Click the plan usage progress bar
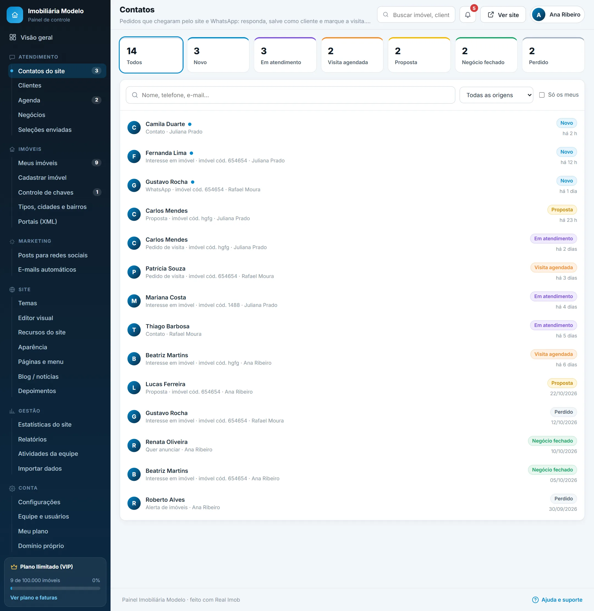594x611 pixels. pyautogui.click(x=55, y=588)
